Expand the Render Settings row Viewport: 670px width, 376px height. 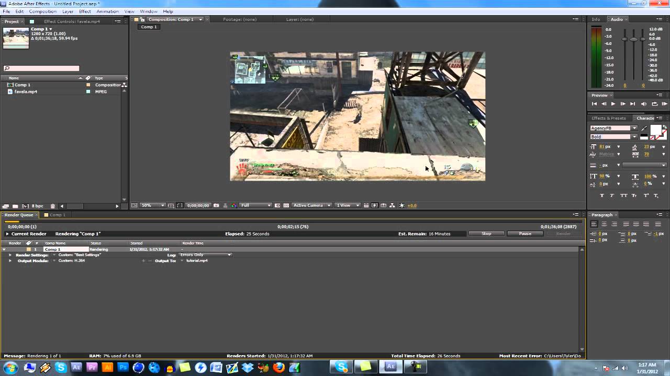click(x=10, y=255)
